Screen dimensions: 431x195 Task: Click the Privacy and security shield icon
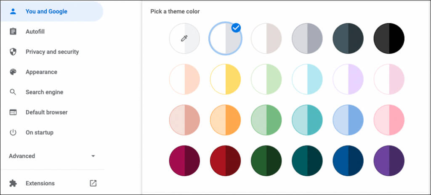(13, 52)
